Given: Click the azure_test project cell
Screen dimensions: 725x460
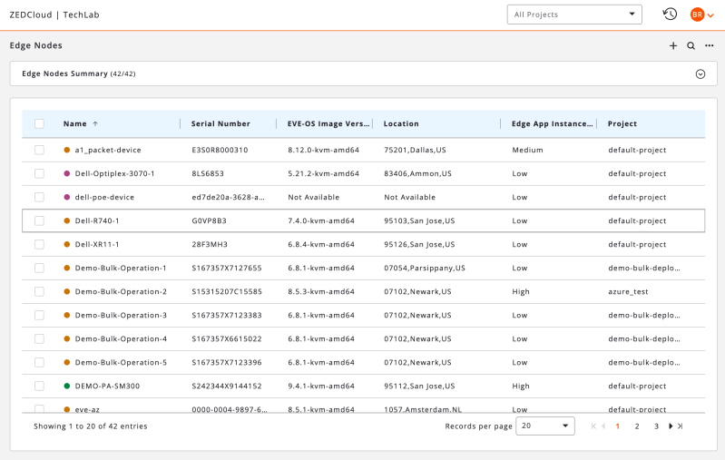Looking at the screenshot, I should (629, 292).
